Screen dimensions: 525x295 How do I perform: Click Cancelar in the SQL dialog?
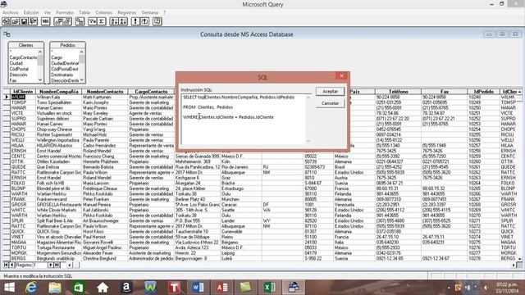[x=330, y=103]
